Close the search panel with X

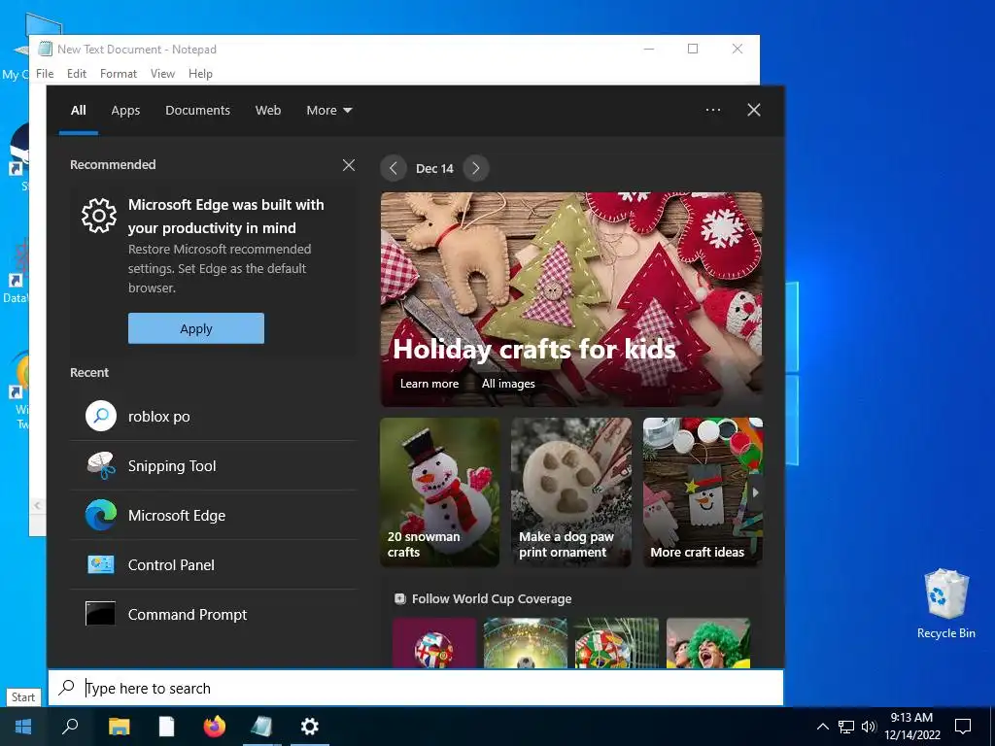click(754, 110)
